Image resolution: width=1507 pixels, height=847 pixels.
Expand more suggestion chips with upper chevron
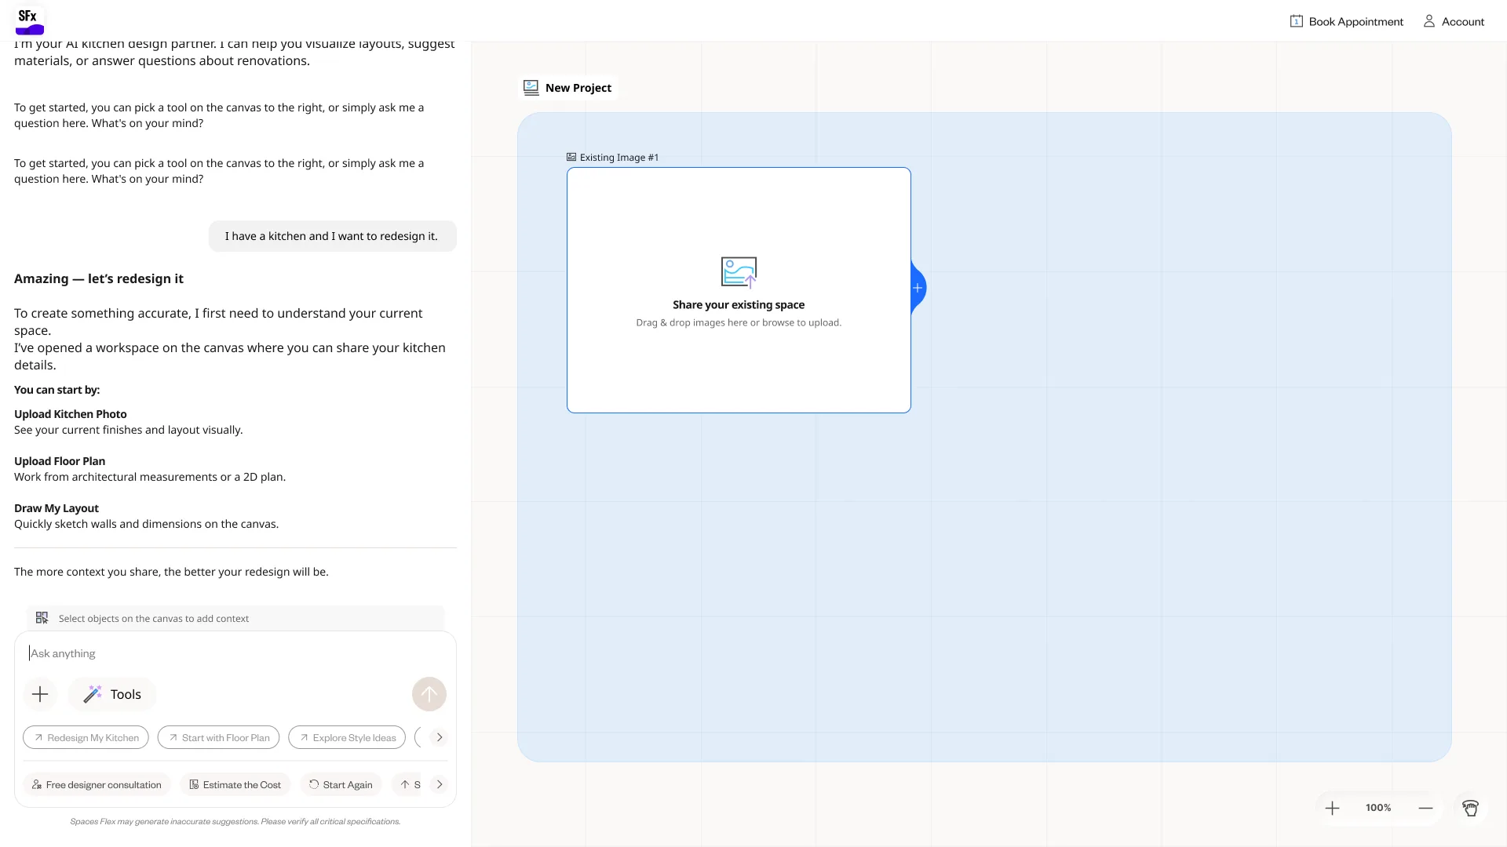(440, 737)
